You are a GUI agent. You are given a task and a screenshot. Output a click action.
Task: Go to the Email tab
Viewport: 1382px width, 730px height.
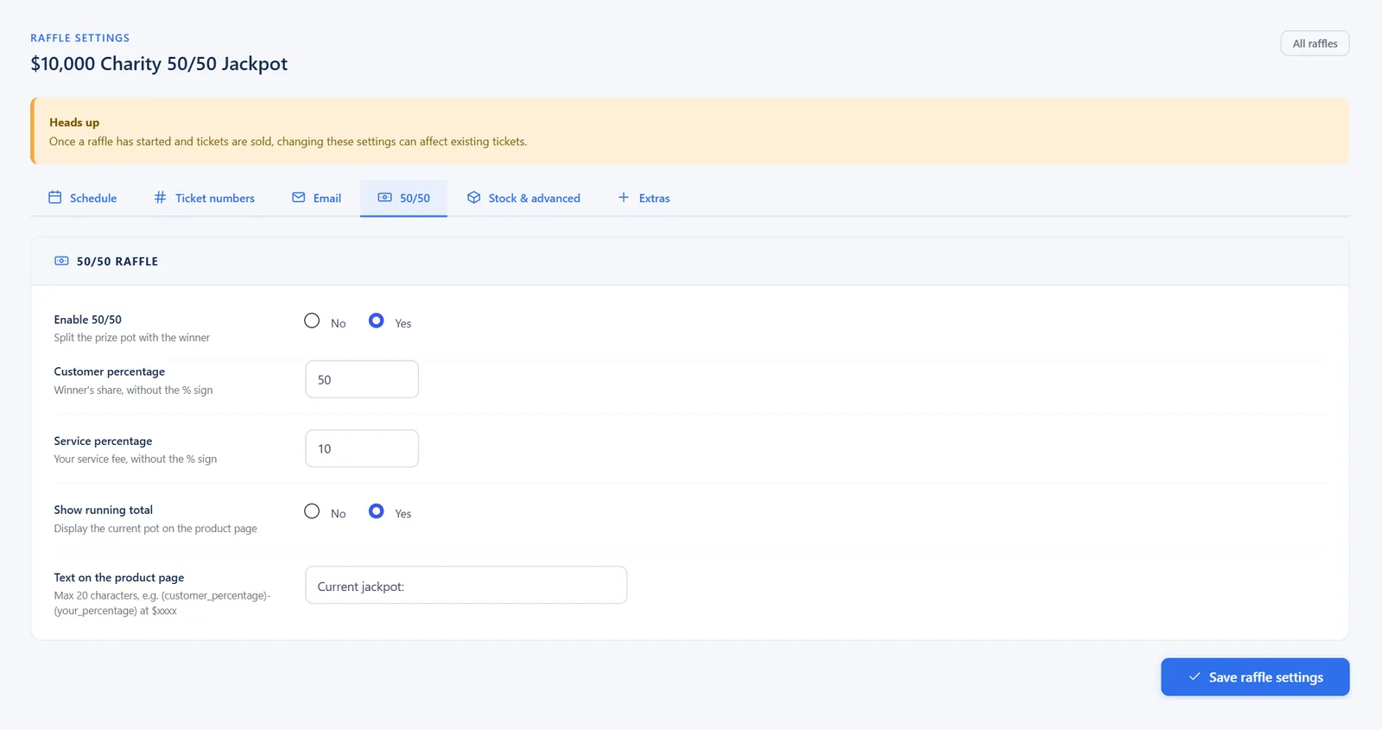coord(316,198)
